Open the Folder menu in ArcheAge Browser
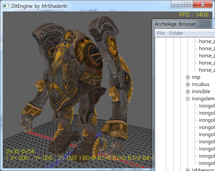215x171 pixels. (x=176, y=33)
